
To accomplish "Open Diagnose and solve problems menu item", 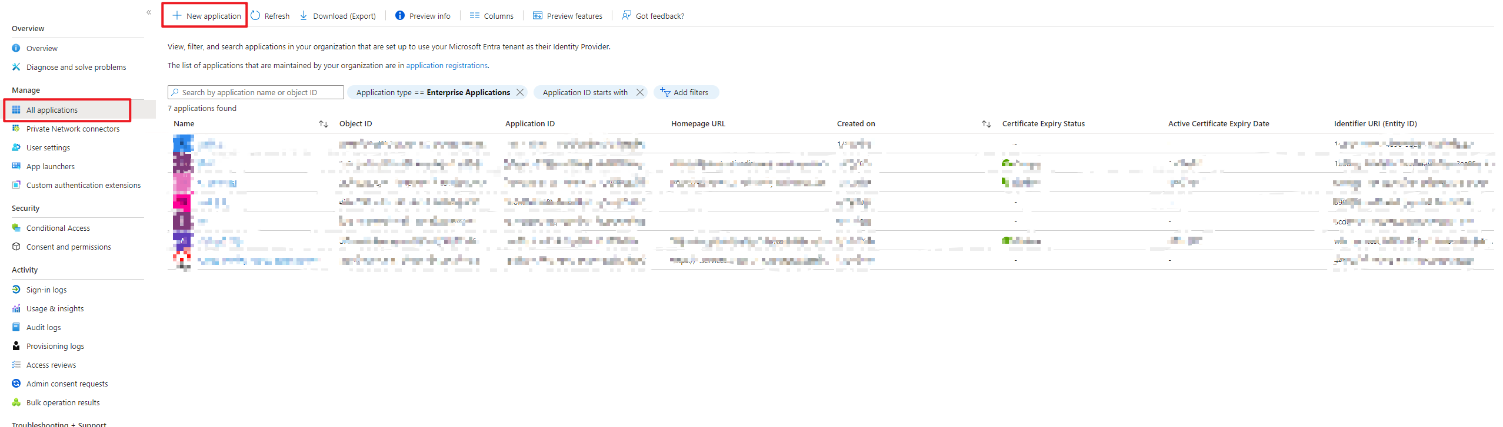I will click(x=78, y=67).
